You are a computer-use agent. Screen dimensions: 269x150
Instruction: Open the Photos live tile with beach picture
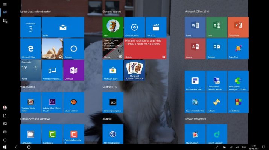click(52, 49)
